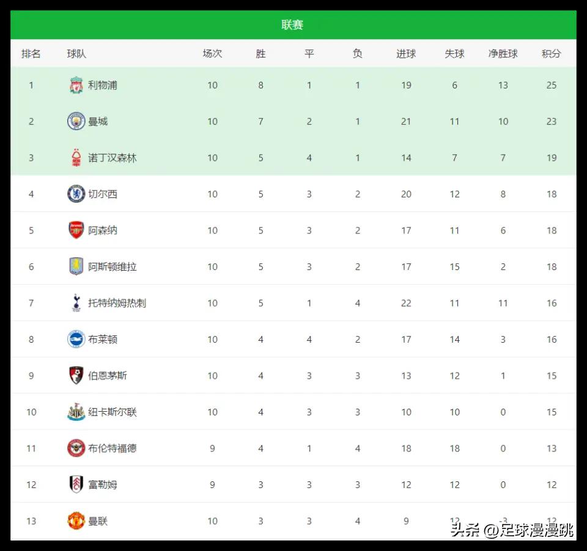Screen dimensions: 587x551
Task: Open the 托特纳姆热刺 team link
Action: click(117, 303)
